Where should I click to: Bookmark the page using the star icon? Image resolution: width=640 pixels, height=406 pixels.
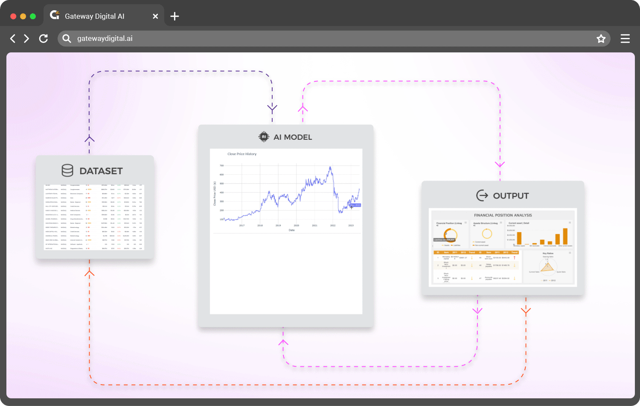pyautogui.click(x=601, y=39)
